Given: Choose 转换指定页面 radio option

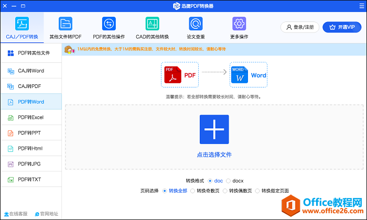Looking at the screenshot, I should (x=257, y=191).
